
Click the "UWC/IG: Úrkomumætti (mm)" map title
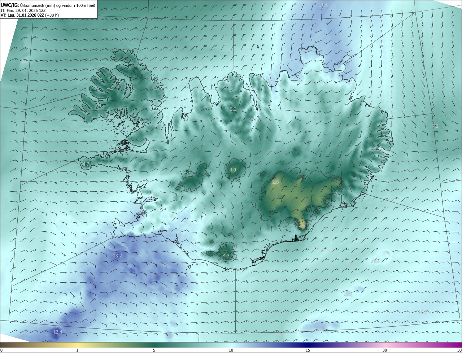(x=49, y=5)
